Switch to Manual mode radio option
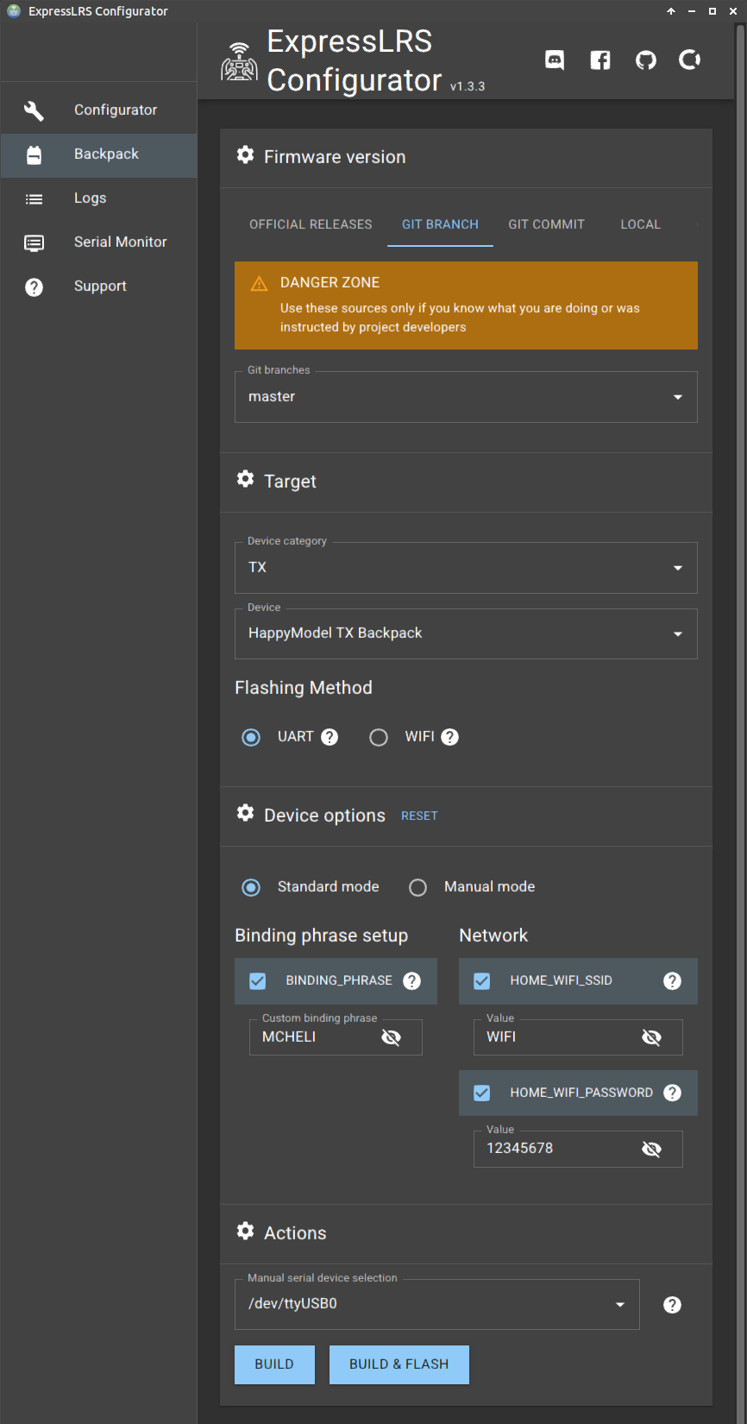The width and height of the screenshot is (747, 1424). click(x=418, y=888)
